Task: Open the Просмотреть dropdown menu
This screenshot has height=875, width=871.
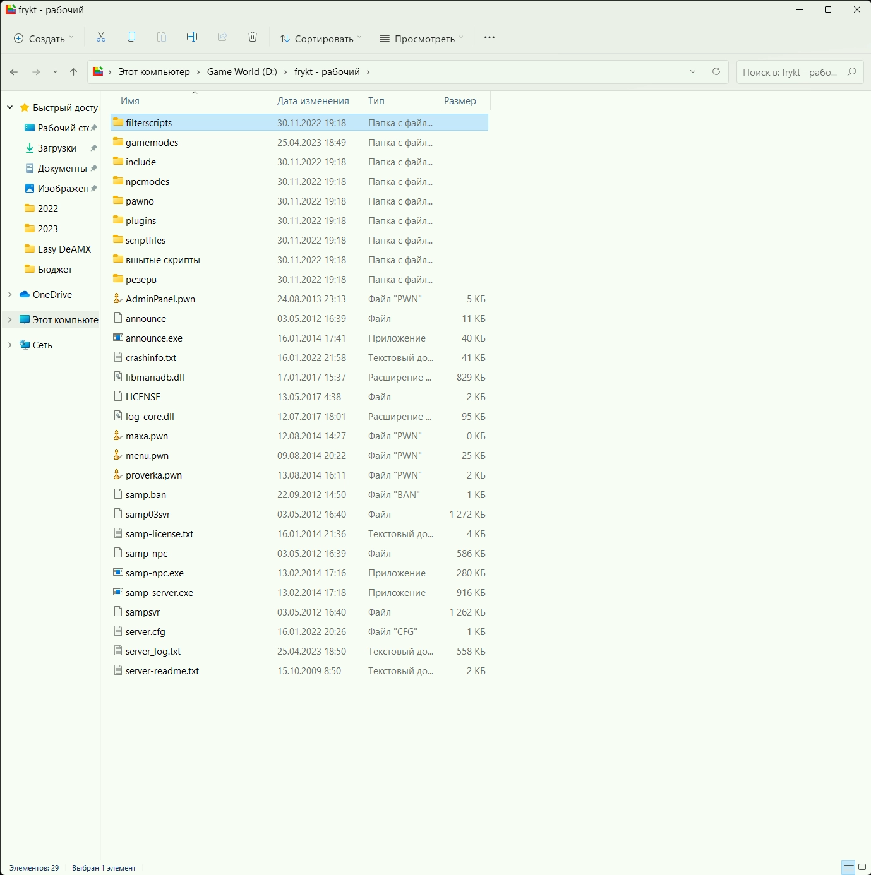Action: 421,39
